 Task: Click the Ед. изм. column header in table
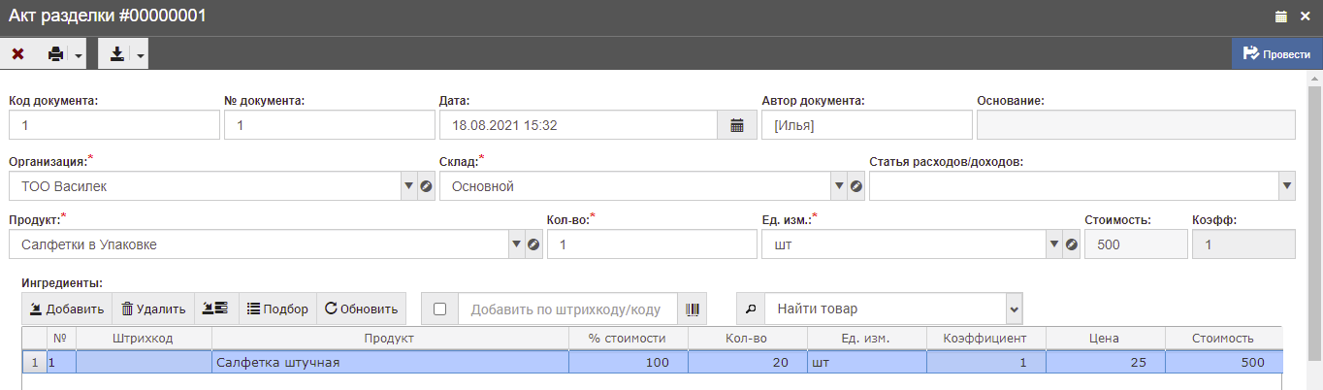[867, 338]
